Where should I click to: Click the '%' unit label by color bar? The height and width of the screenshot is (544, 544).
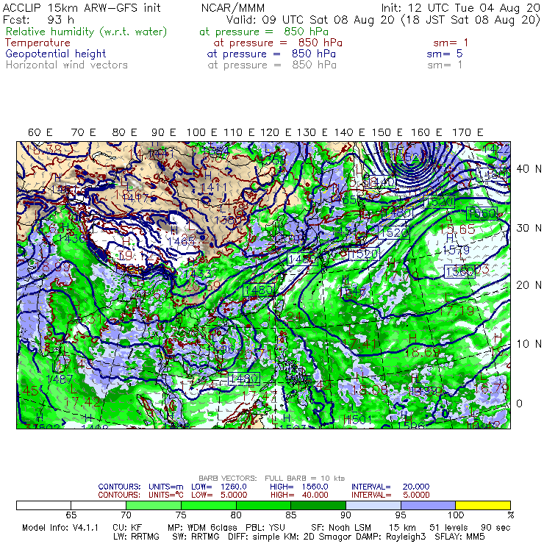510,515
